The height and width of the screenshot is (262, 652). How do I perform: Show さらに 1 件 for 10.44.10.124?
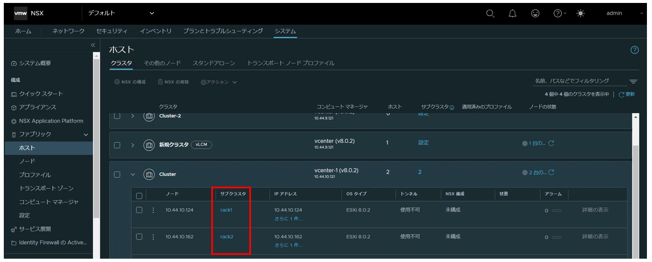[x=289, y=219]
